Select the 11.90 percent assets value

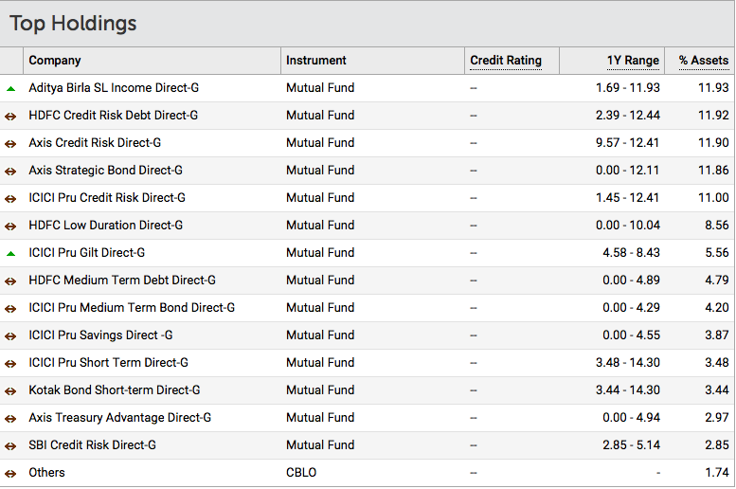pyautogui.click(x=713, y=143)
